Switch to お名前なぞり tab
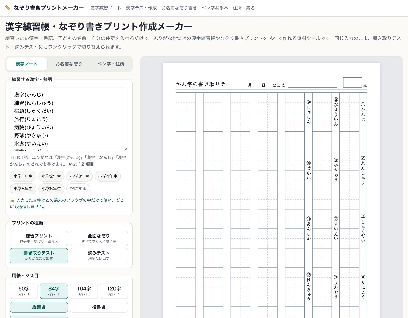 69,64
